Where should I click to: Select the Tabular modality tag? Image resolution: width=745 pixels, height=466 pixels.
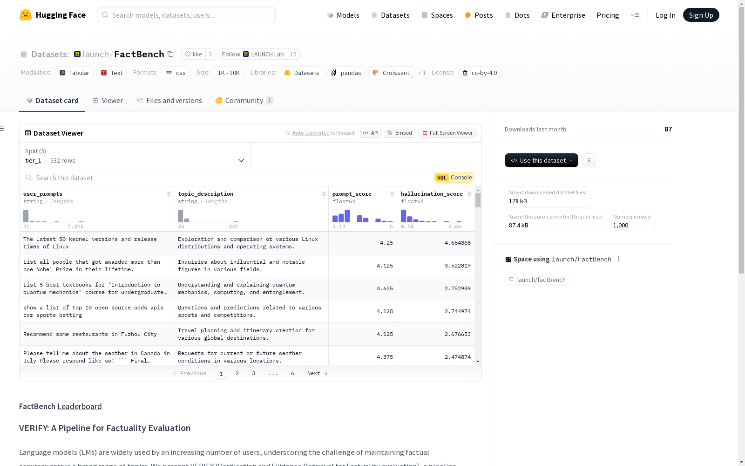point(74,73)
